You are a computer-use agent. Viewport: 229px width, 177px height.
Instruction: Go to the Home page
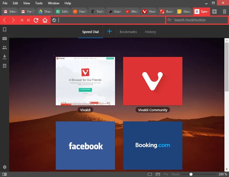45,20
